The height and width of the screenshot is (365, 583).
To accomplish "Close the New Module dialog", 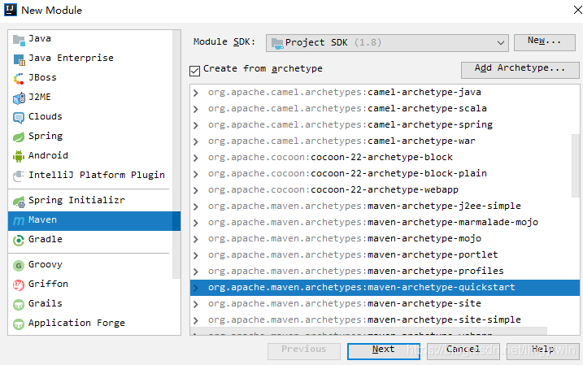I will pyautogui.click(x=577, y=10).
